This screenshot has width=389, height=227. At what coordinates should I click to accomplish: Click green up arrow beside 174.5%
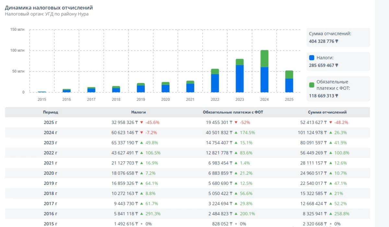[236, 133]
